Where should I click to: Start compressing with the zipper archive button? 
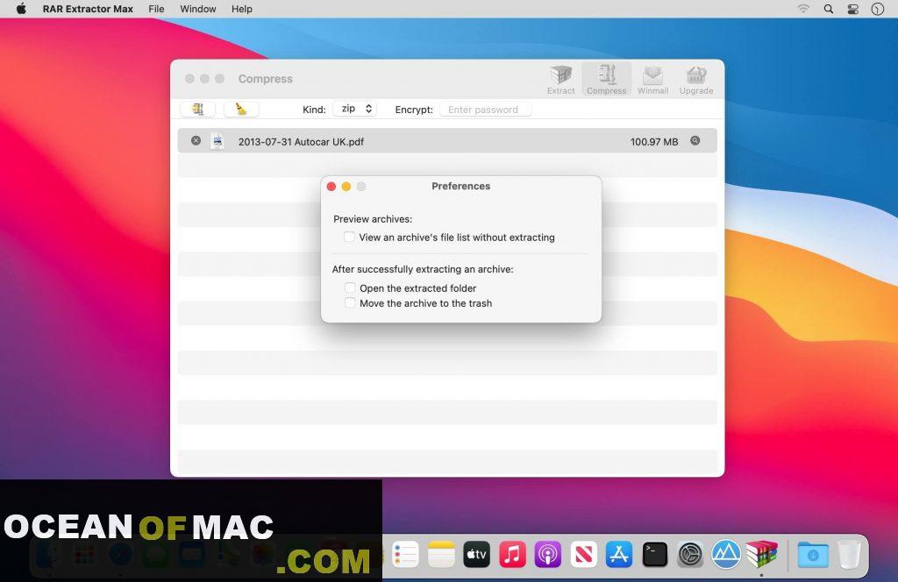[x=198, y=109]
